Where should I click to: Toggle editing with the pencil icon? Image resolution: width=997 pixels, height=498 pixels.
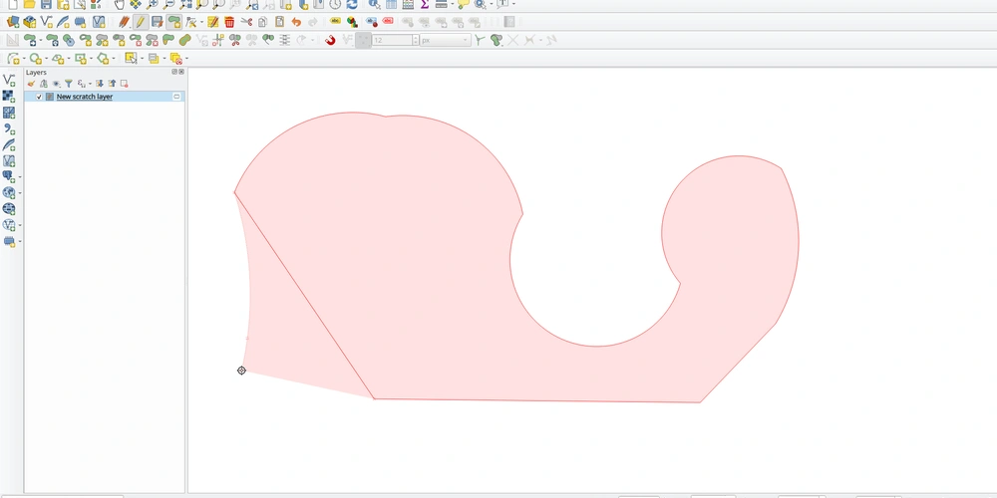pos(140,22)
